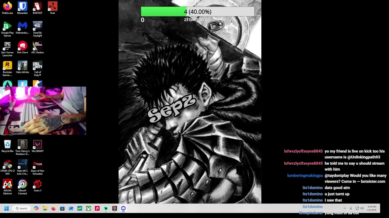Screen dimensions: 389x218
Task: Click chat message 'I saw that'
Action: (x=333, y=200)
